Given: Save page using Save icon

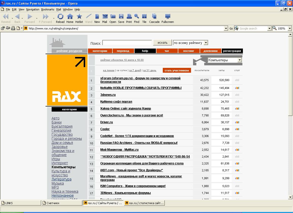Looking at the screenshot, I should [121, 17].
